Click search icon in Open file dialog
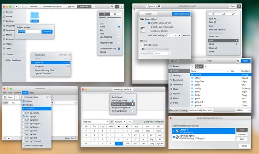 click(238, 61)
